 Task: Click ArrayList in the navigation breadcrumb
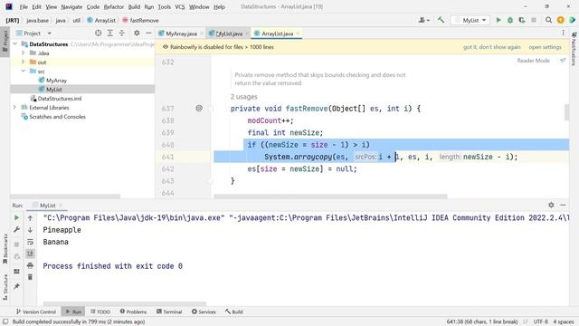pyautogui.click(x=101, y=20)
